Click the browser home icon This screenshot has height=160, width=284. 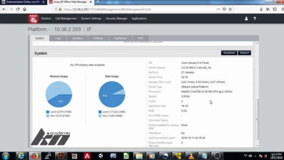24,9
